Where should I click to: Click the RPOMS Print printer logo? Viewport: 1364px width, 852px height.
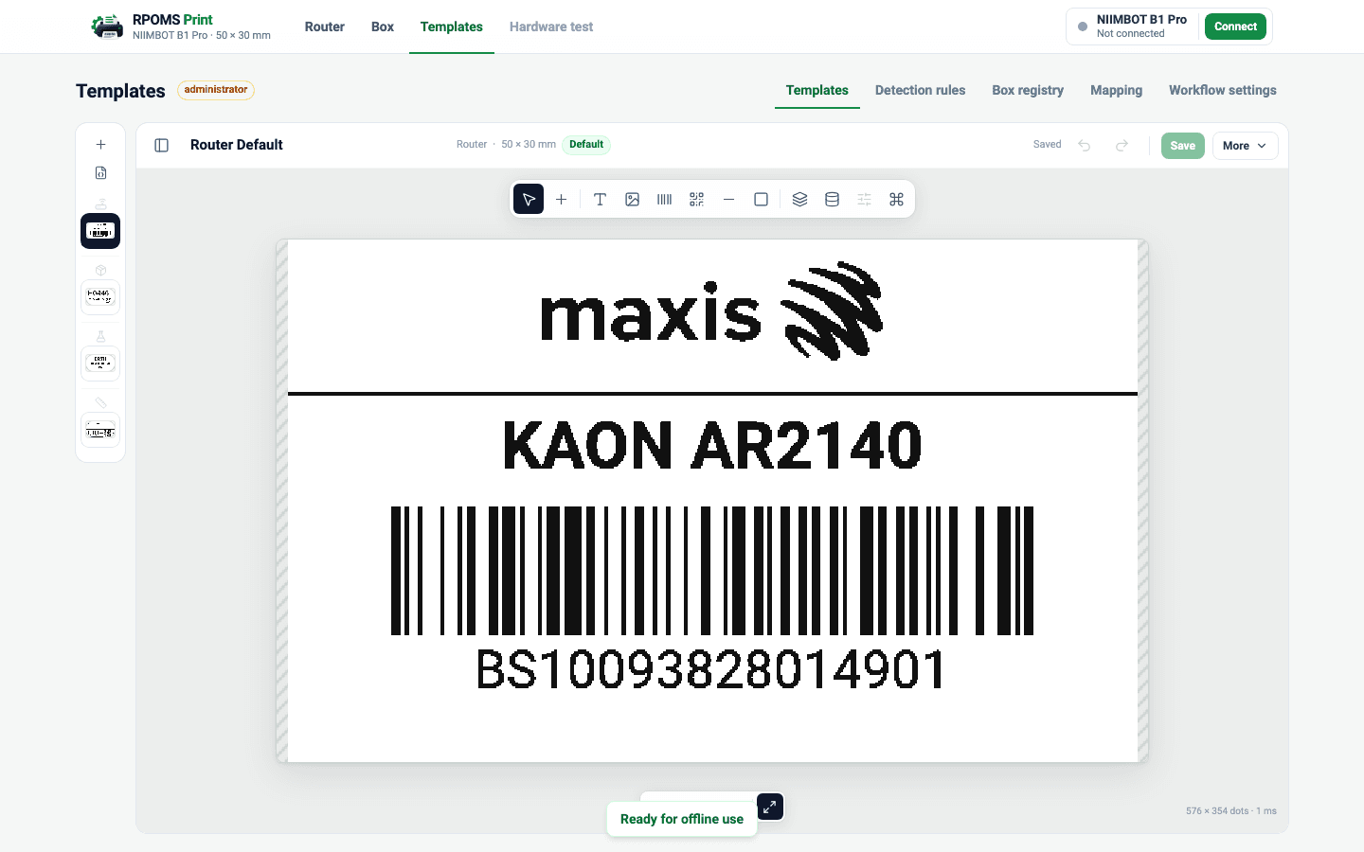107,27
